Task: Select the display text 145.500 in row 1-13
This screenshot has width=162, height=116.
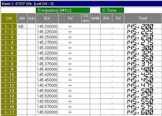Action: [140, 91]
